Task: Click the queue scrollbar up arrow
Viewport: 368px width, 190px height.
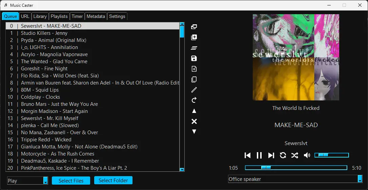Action: point(182,24)
